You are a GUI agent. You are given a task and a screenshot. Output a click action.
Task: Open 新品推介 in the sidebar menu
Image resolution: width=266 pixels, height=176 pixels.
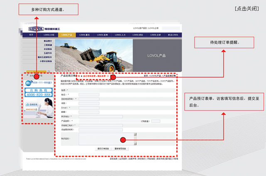[x=48, y=41]
